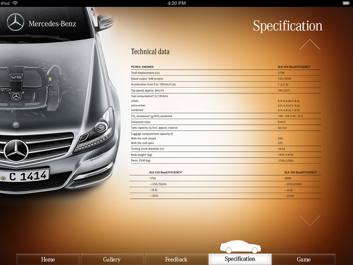Screen dimensions: 353x265
Task: Tap the C 1414 license plate
Action: [25, 176]
